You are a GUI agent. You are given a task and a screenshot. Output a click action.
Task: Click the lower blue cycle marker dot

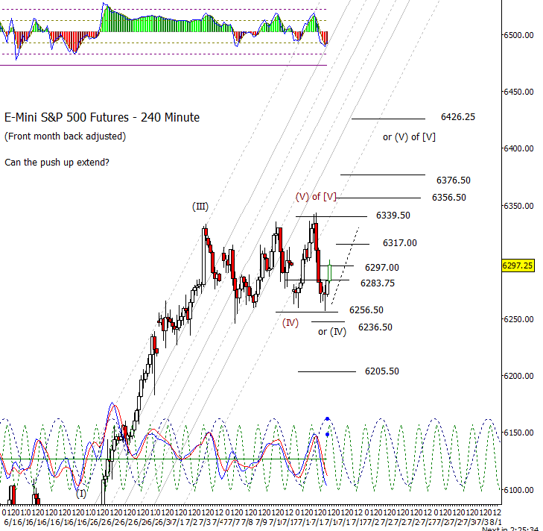(328, 434)
